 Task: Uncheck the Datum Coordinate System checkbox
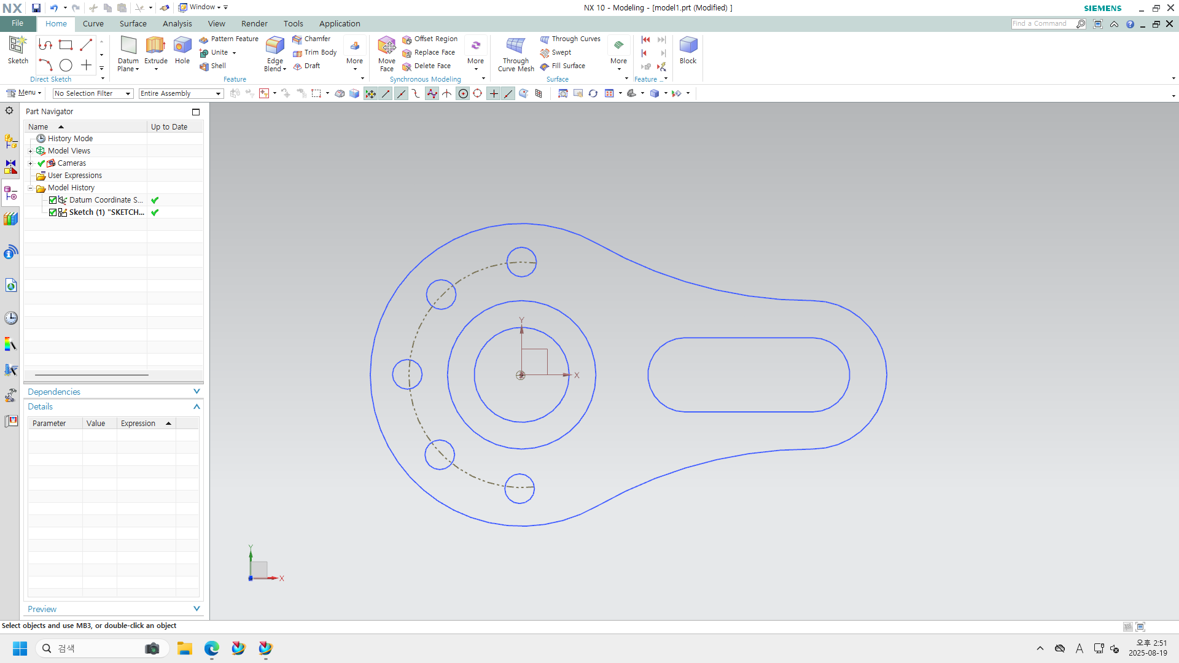(x=53, y=200)
